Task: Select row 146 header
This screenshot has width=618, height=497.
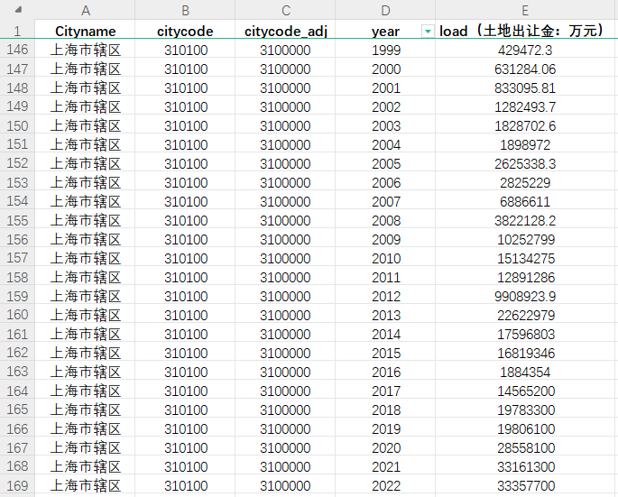Action: (16, 50)
